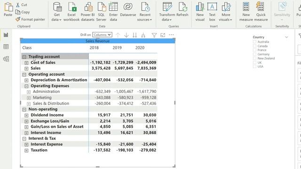301x169 pixels.
Task: Enable Drill down arrow mode
Action: point(127,35)
